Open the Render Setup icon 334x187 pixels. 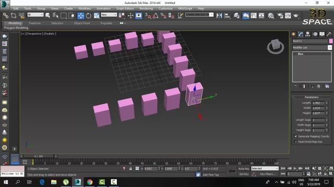pyautogui.click(x=280, y=16)
